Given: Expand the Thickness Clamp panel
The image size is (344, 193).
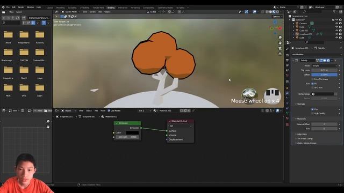Looking at the screenshot, I should [x=305, y=139].
